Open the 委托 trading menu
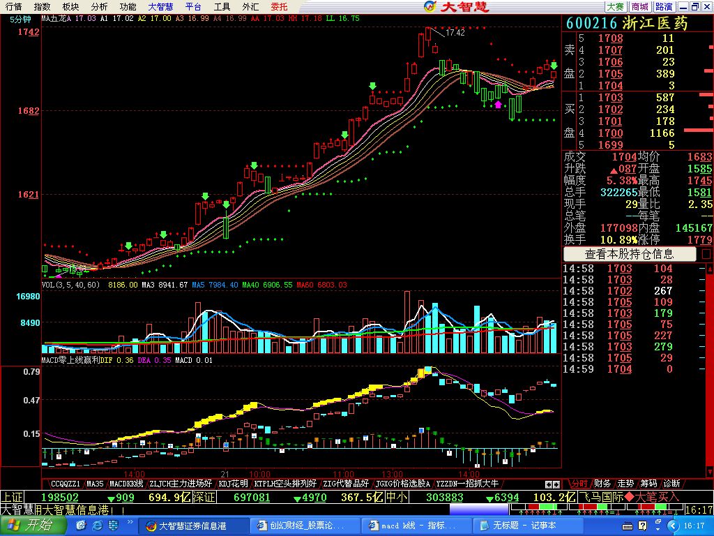This screenshot has width=714, height=536. 279,6
